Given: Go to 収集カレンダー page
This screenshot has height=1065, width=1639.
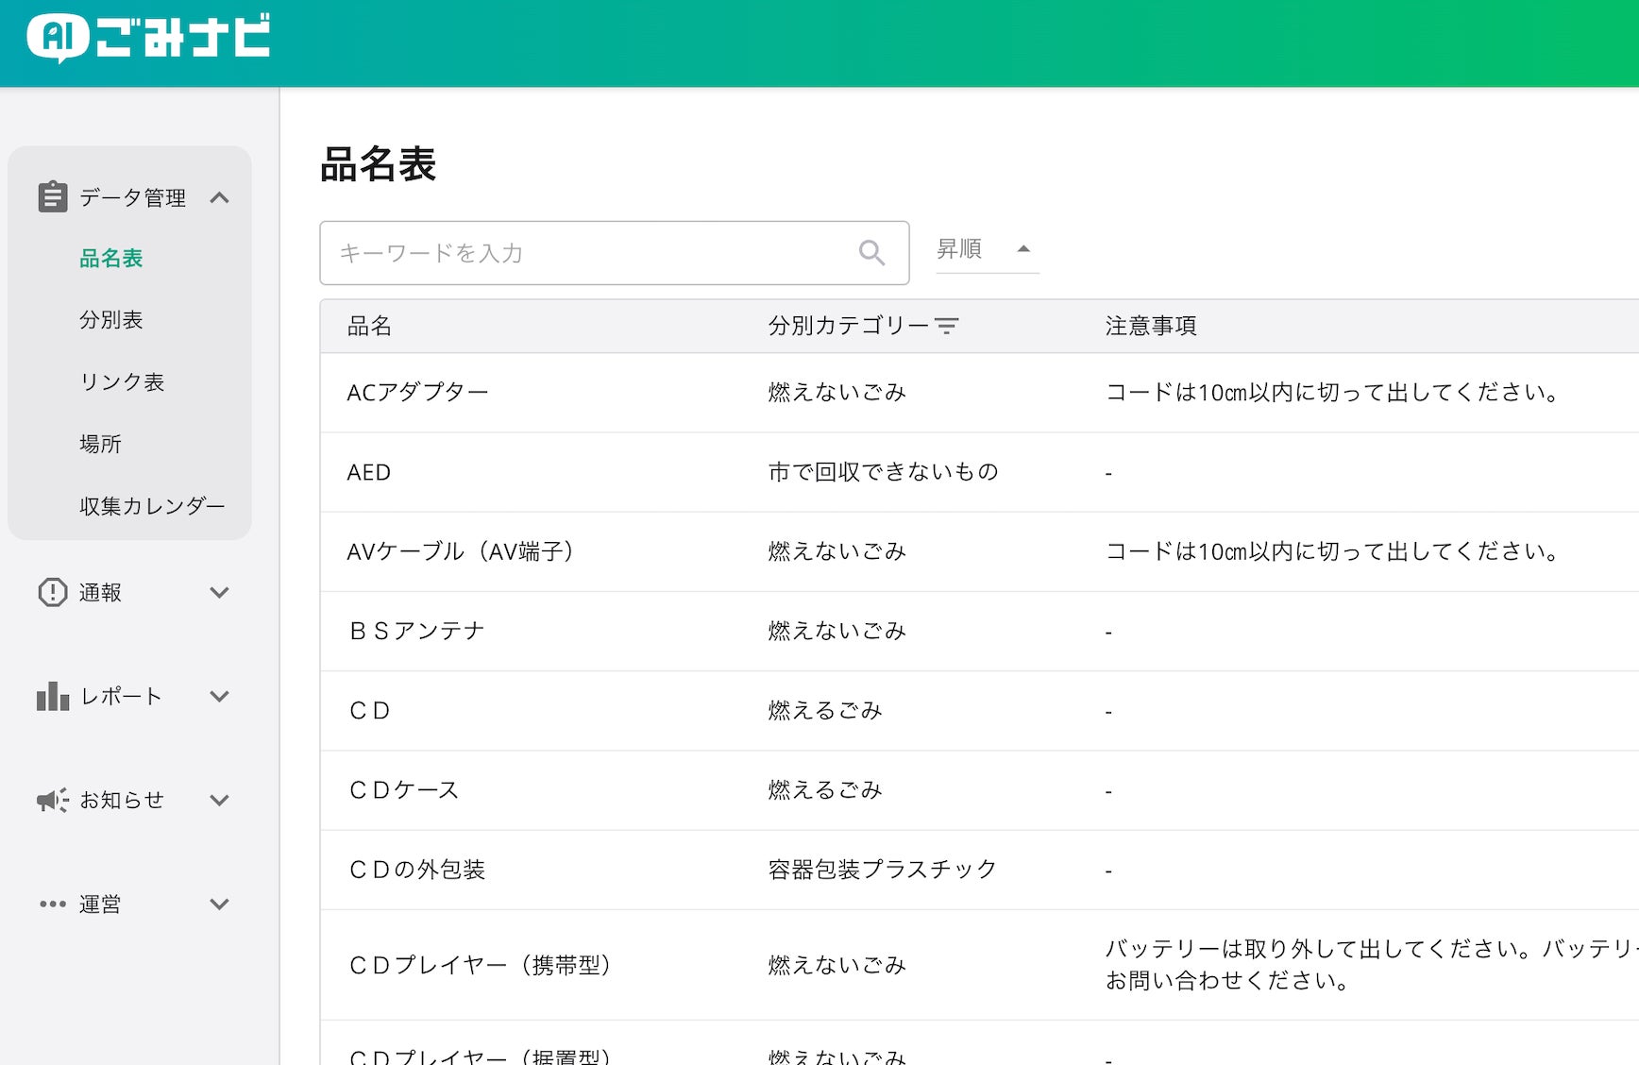Looking at the screenshot, I should point(152,506).
